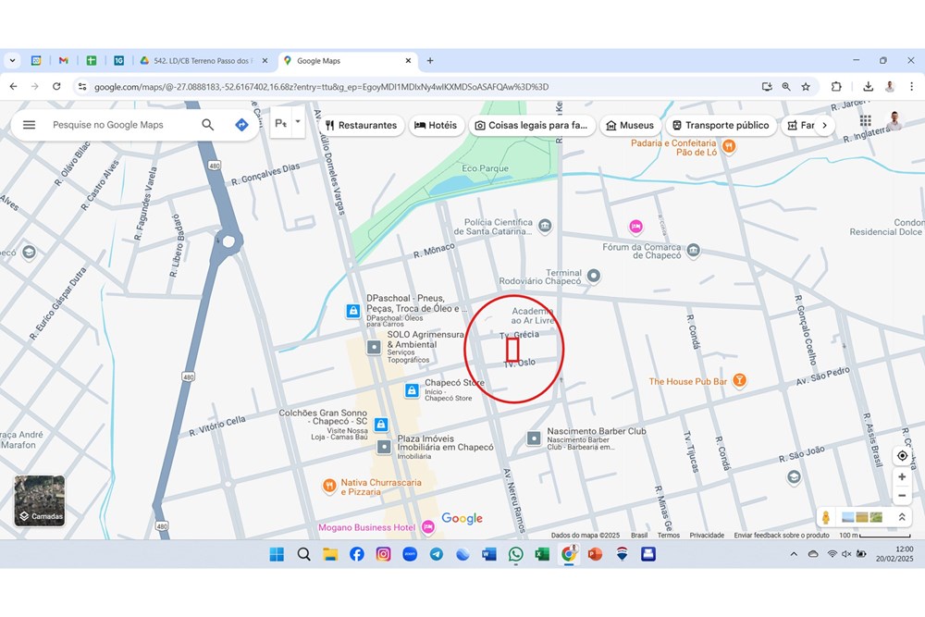Image resolution: width=925 pixels, height=617 pixels.
Task: Switch map layers via Camadas thumbnail
Action: tap(40, 500)
